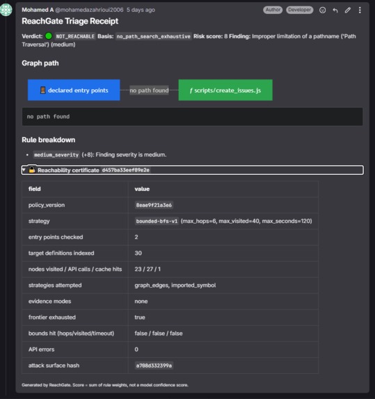Click the reply to comment arrow icon
The width and height of the screenshot is (375, 399).
335,10
